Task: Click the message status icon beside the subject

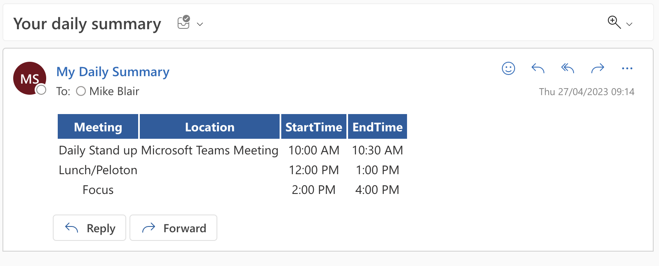Action: pos(183,23)
